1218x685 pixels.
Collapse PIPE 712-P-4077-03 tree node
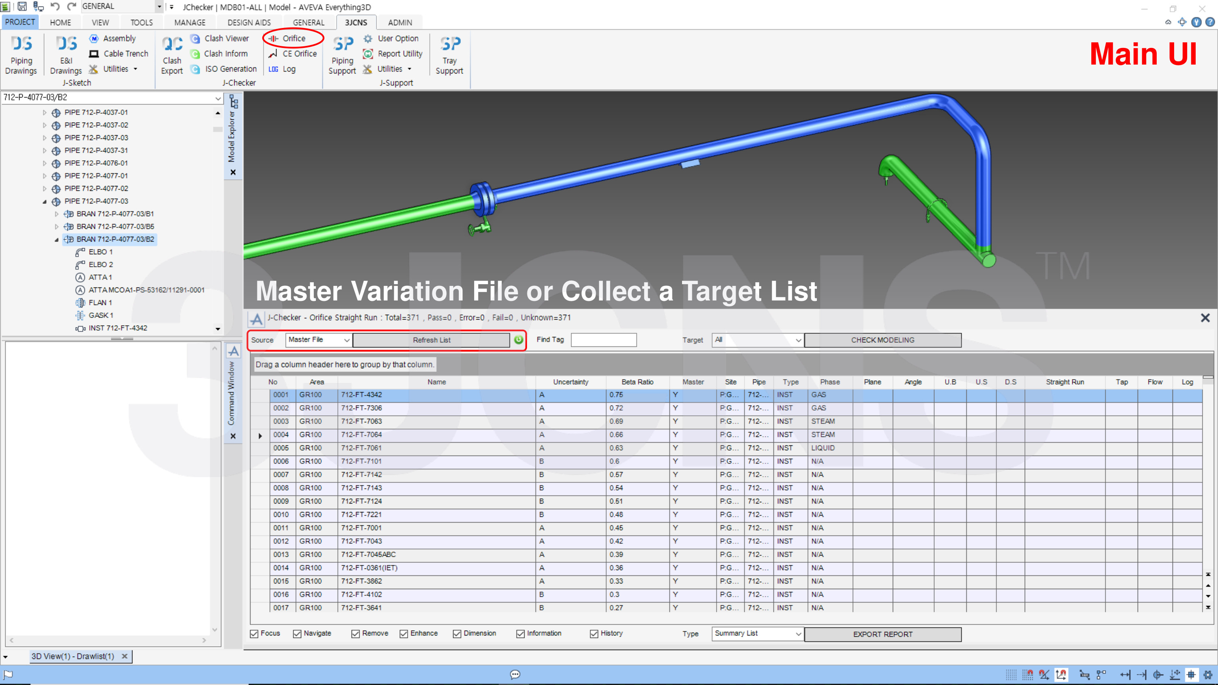(44, 201)
